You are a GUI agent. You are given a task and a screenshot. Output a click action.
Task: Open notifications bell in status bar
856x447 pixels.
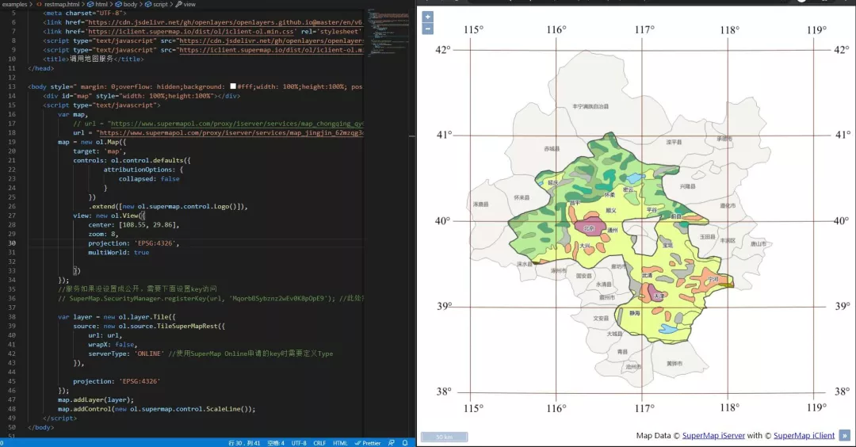coord(404,442)
